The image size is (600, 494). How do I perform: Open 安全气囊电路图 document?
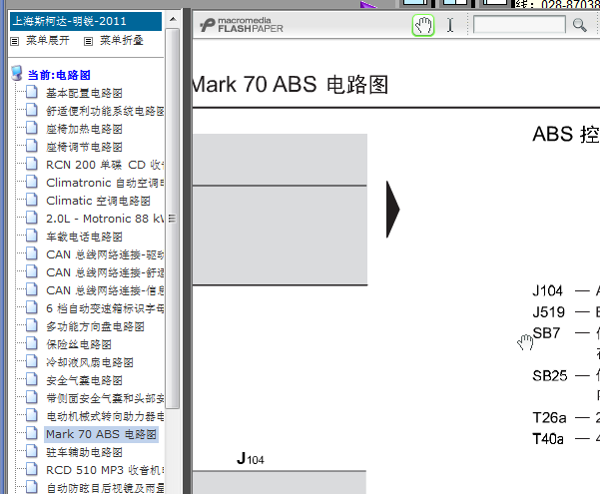[x=84, y=381]
